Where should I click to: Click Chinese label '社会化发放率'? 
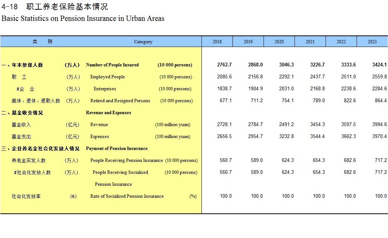26,196
